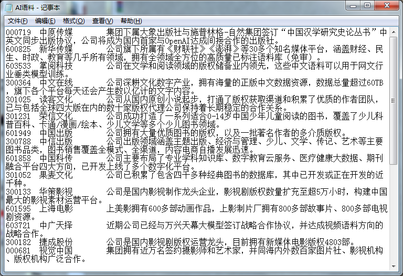Screen dimensions: 403x276
Task: Open the 文件(F) menu
Action: coord(17,21)
